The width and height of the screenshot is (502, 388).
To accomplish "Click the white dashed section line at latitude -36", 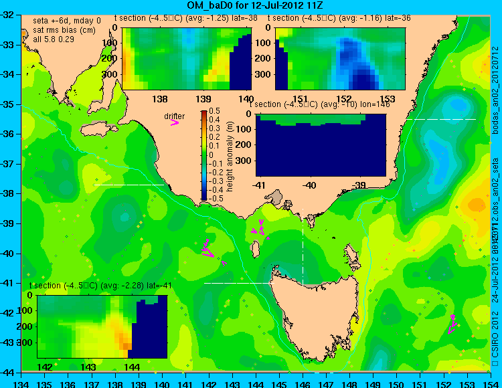I will coord(441,119).
